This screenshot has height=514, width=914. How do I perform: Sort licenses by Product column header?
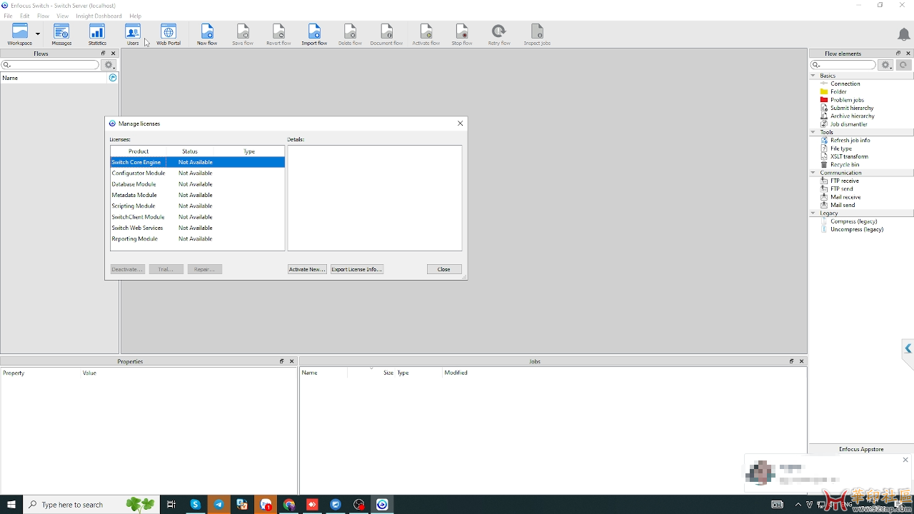tap(139, 151)
